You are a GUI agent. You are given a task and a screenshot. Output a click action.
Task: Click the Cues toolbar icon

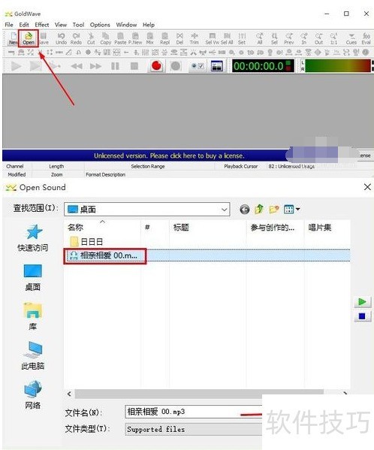tap(351, 38)
